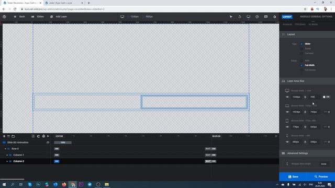
Task: Select the Column 1 layer row
Action: [25, 155]
